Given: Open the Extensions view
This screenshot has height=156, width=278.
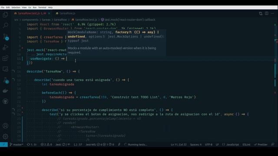Looking at the screenshot, I should 5,58.
